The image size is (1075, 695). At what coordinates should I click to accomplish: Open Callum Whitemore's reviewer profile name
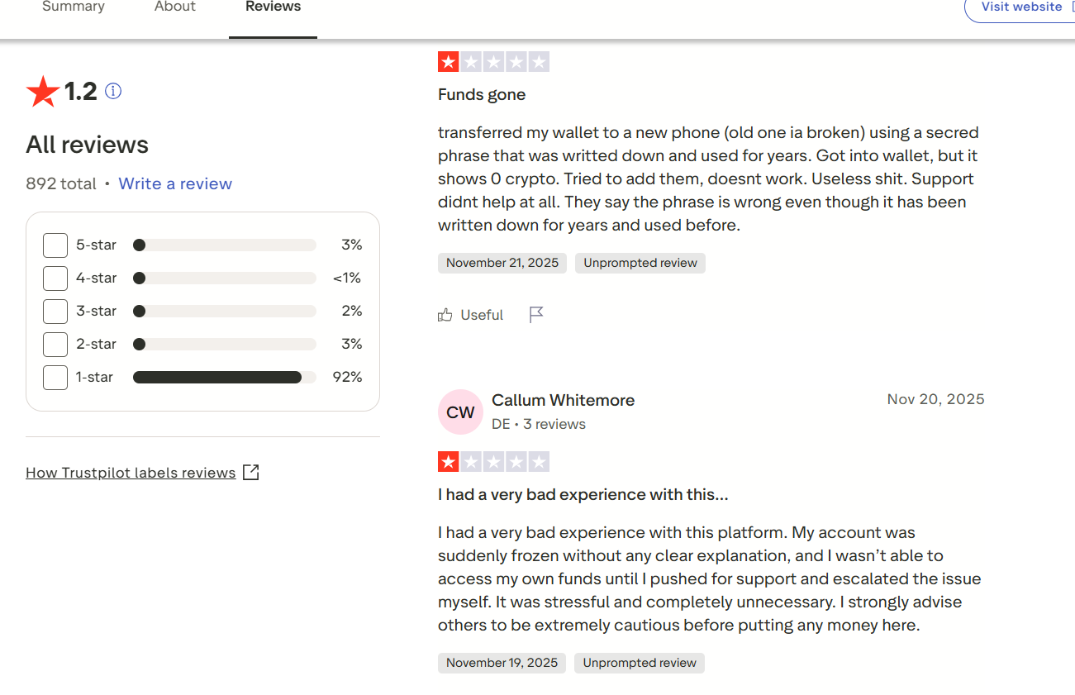pos(563,400)
